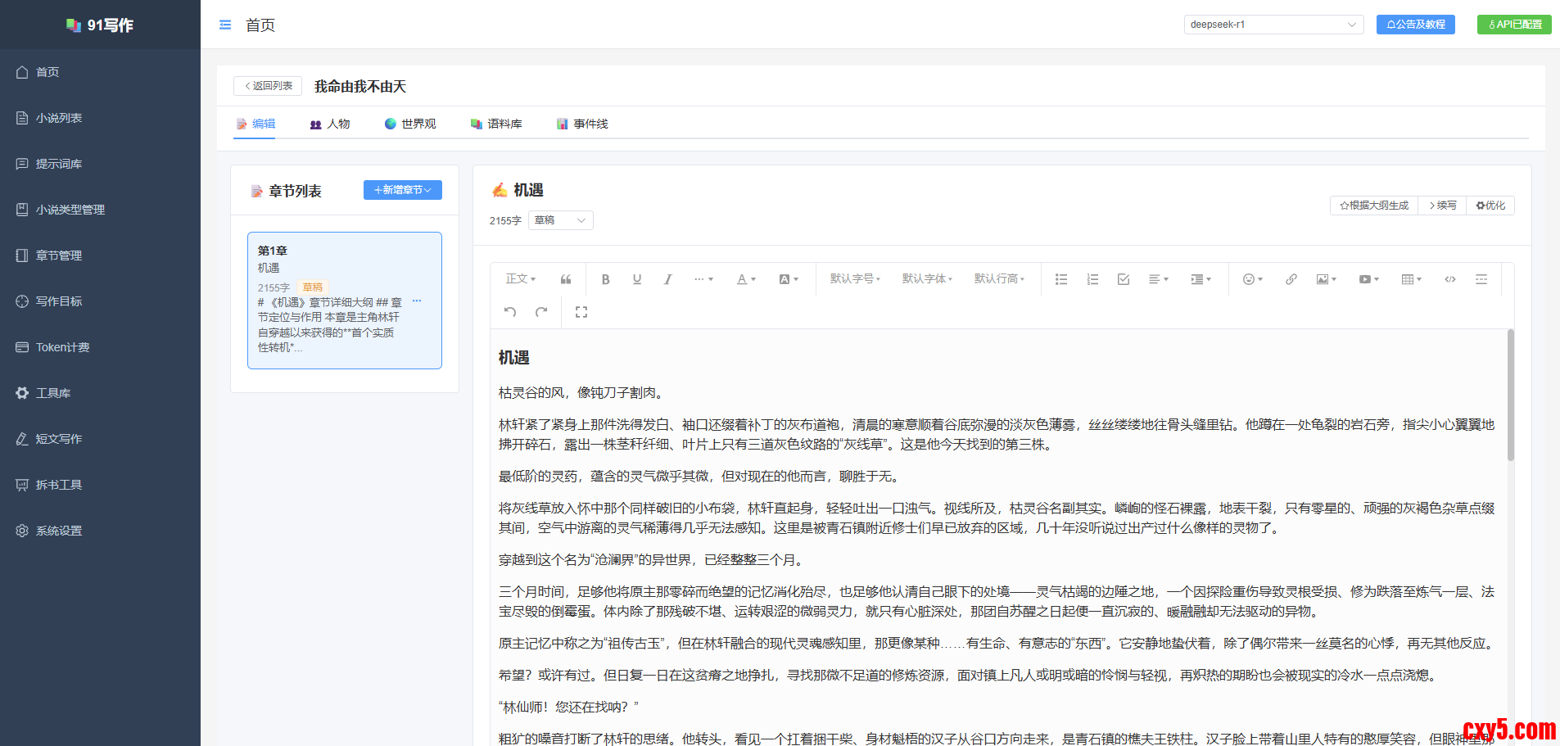
Task: Insert a blockquote
Action: (566, 279)
